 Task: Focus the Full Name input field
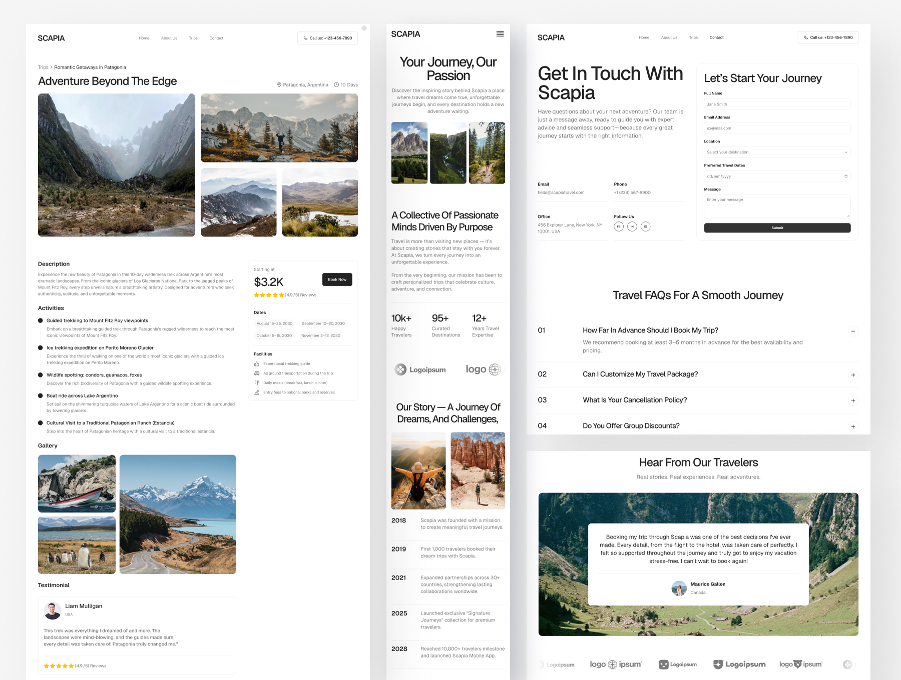pos(777,104)
